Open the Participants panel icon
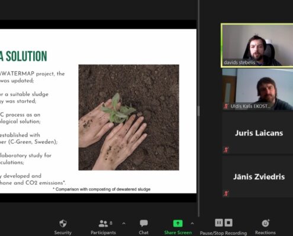This screenshot has width=293, height=236. [103, 223]
